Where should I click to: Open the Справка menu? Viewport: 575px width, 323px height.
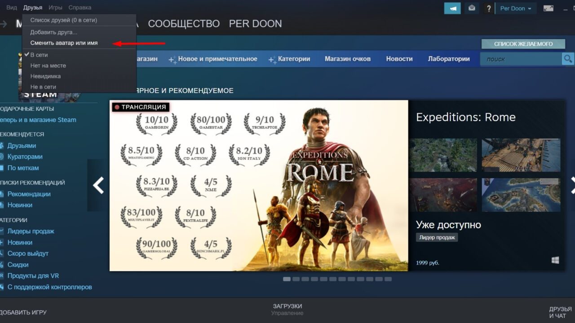point(80,8)
